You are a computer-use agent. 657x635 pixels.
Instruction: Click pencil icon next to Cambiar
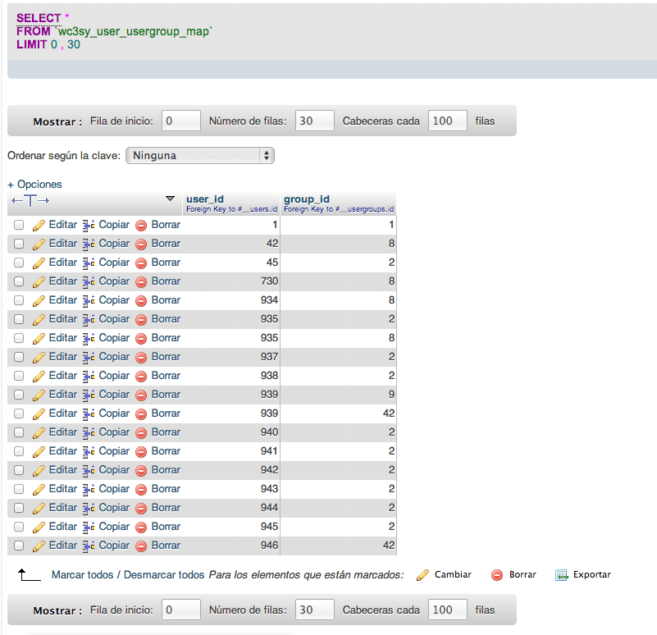422,575
